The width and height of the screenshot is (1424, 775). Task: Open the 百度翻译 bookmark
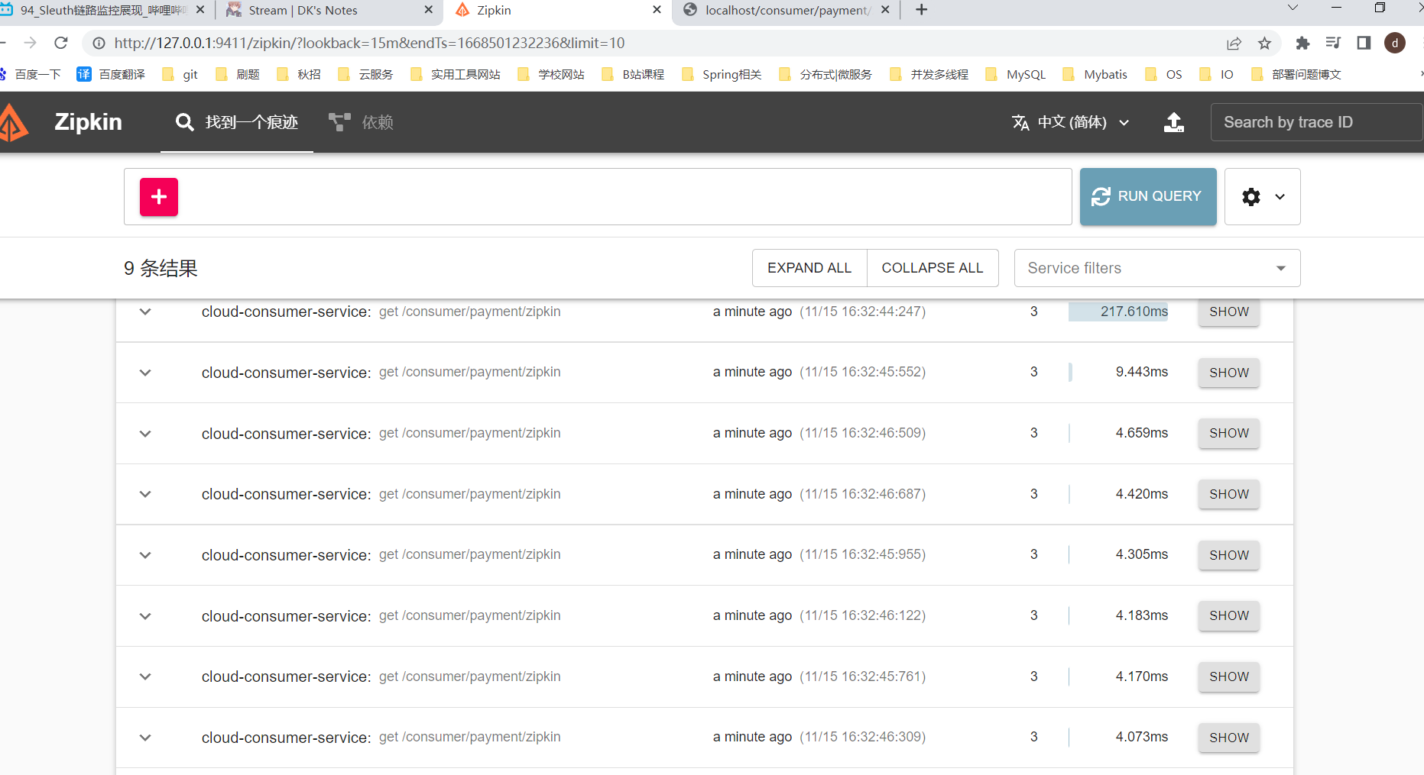tap(111, 74)
